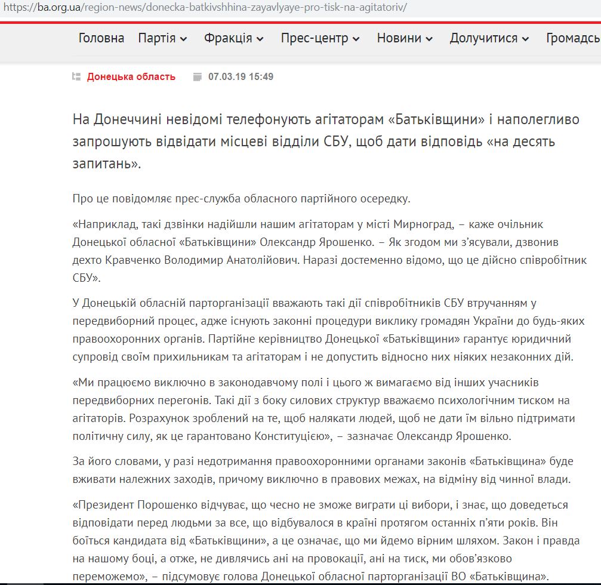Open the Партія menu item
The image size is (601, 585).
pyautogui.click(x=156, y=38)
